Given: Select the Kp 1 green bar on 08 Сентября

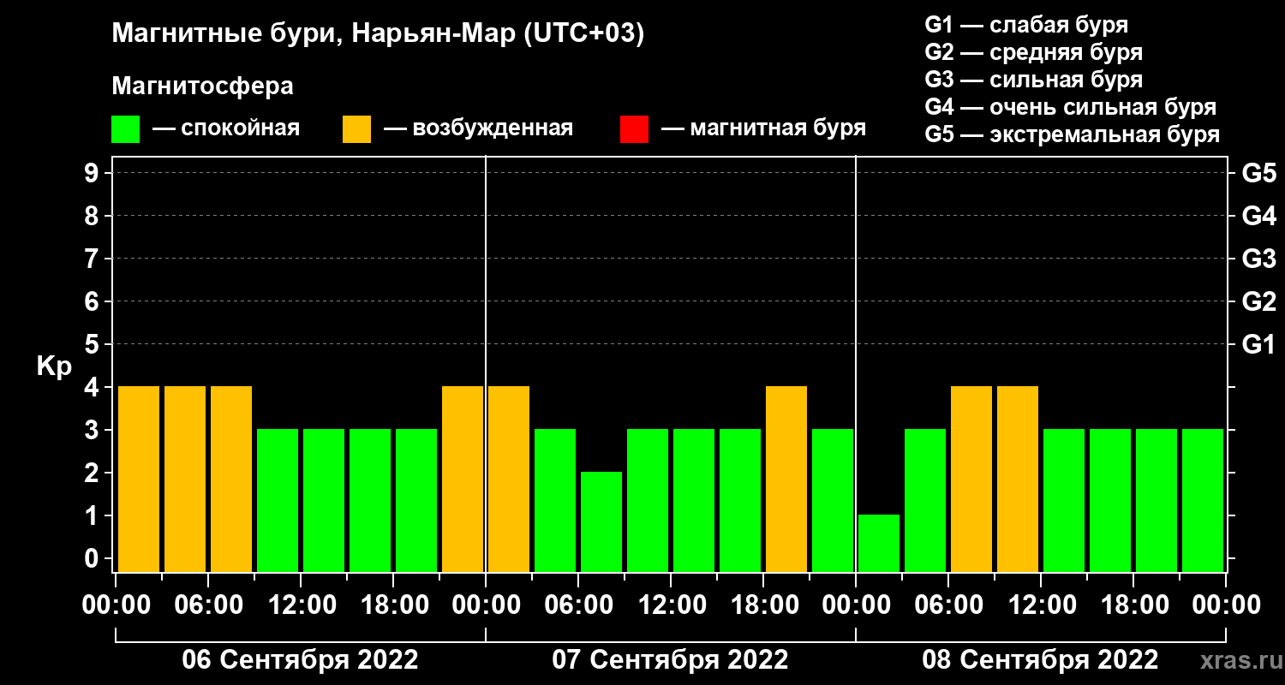Looking at the screenshot, I should [x=879, y=543].
